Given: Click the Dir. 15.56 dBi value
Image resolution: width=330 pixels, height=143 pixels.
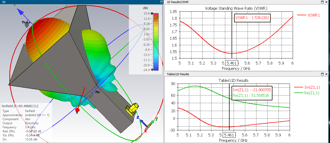Looking at the screenshot, I should click(32, 139).
